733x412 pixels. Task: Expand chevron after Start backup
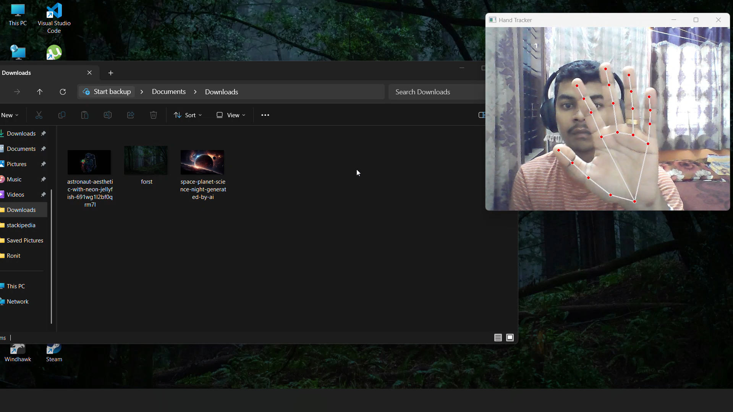click(x=142, y=92)
